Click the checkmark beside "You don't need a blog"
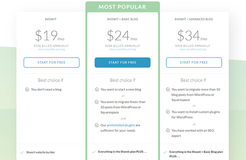Screen dimensions: 246x160 pyautogui.click(x=27, y=89)
